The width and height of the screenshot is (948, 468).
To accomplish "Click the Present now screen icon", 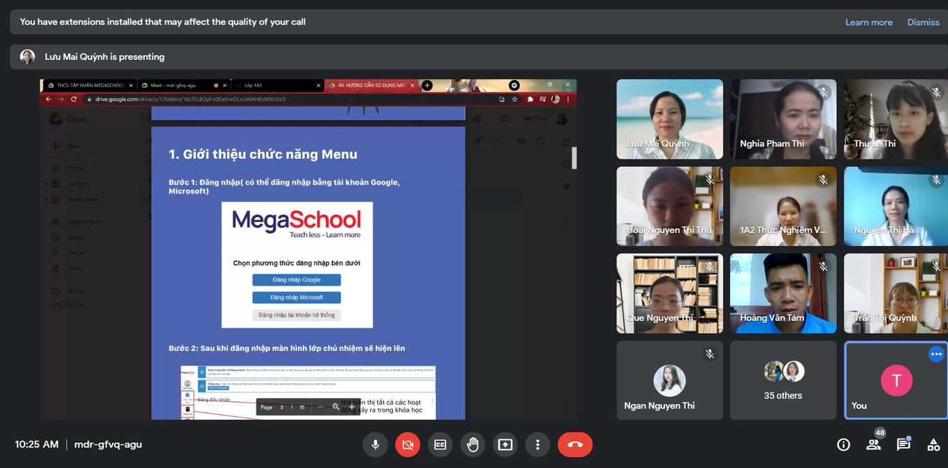I will (x=505, y=445).
